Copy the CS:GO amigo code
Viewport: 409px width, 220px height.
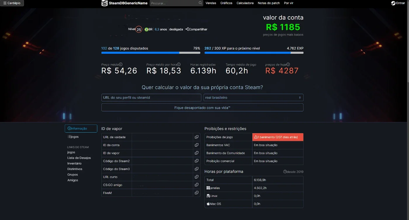pyautogui.click(x=197, y=185)
